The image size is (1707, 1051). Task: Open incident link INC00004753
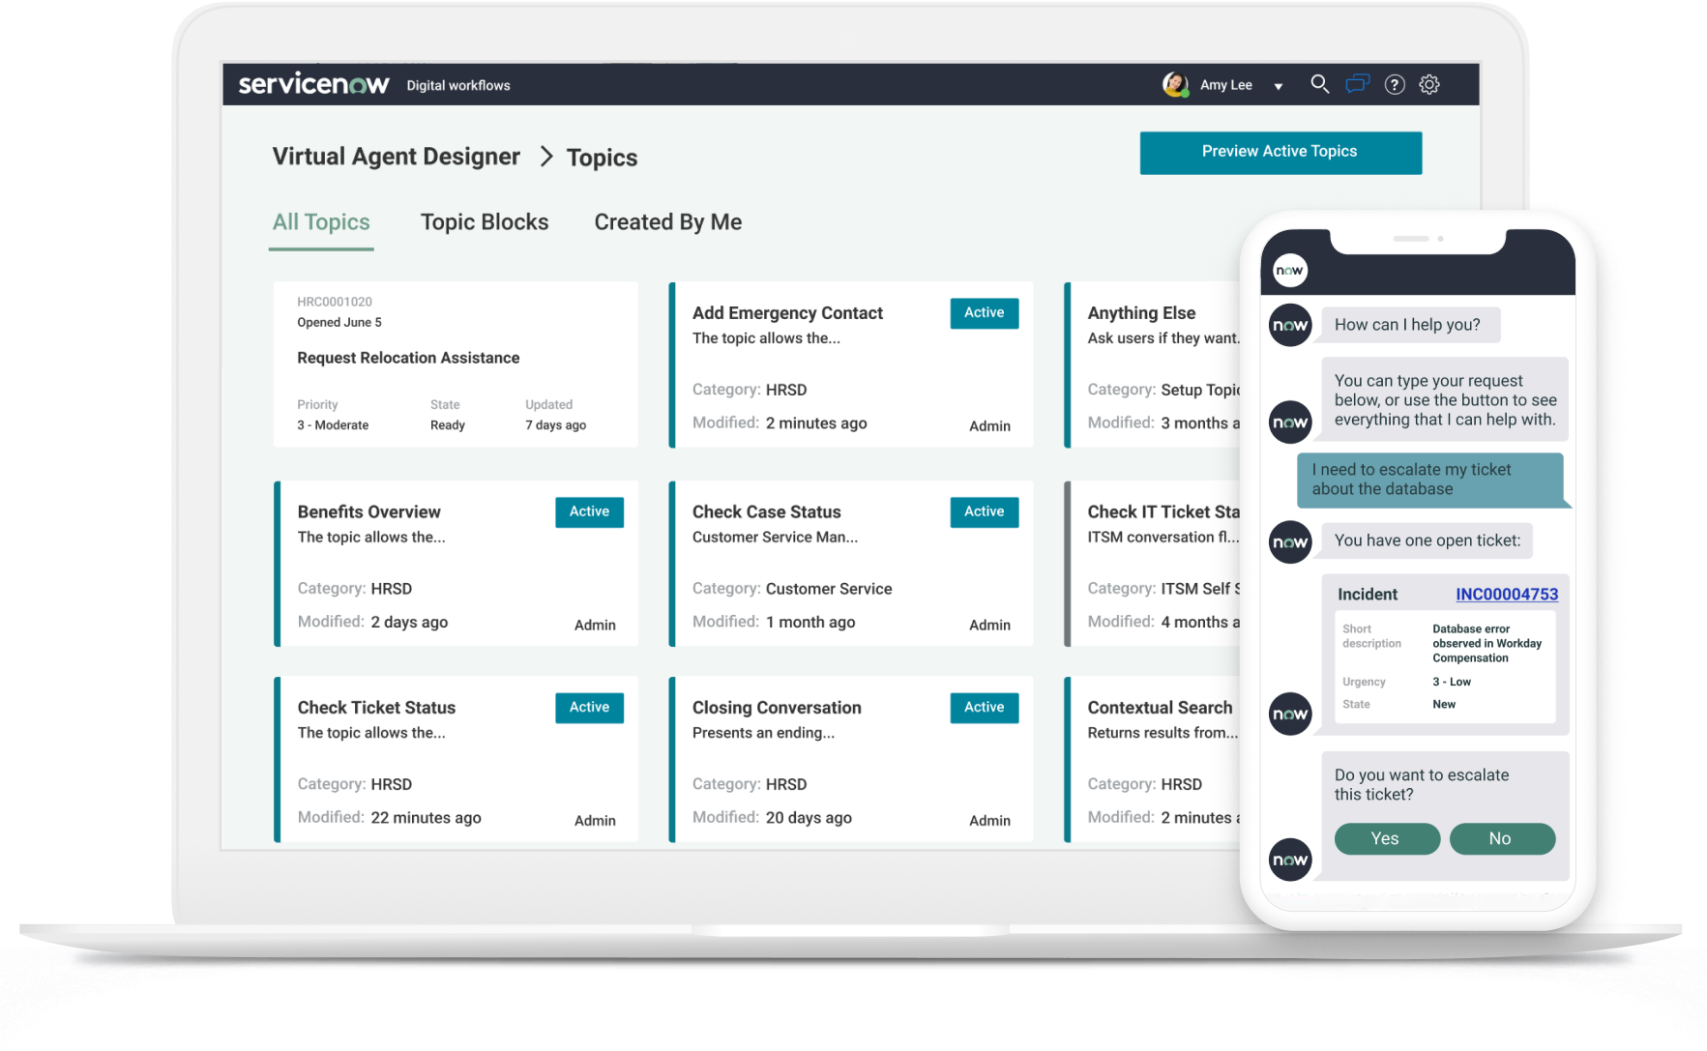1506,595
